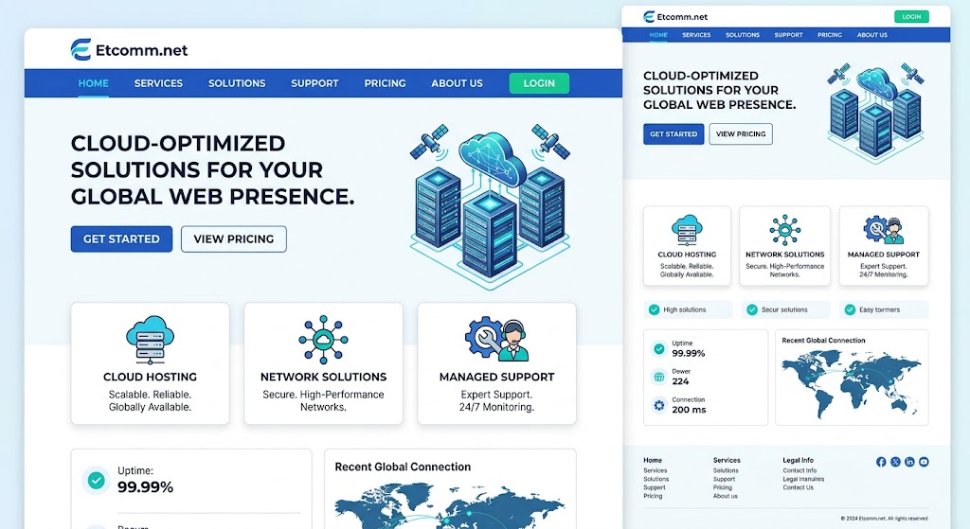
Task: Open footer Legal Inanuinis link
Action: click(803, 479)
